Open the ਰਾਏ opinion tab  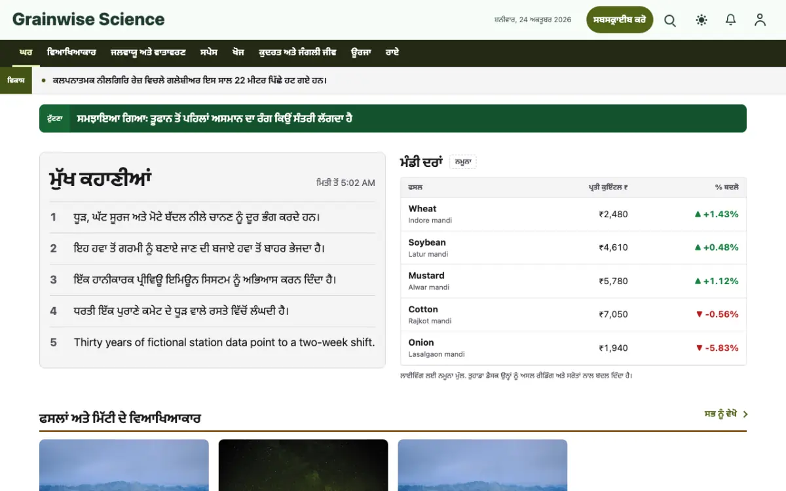[392, 52]
